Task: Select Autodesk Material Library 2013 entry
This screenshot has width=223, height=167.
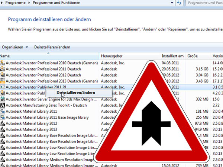Action: pyautogui.click(x=32, y=129)
